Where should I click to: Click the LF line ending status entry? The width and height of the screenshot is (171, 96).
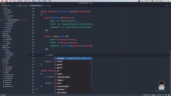point(163,95)
